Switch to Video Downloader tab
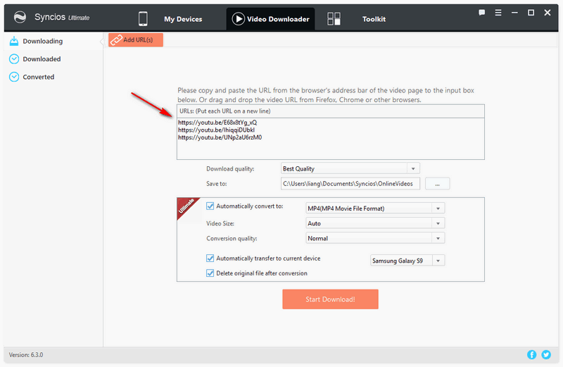The width and height of the screenshot is (563, 367). pyautogui.click(x=270, y=19)
